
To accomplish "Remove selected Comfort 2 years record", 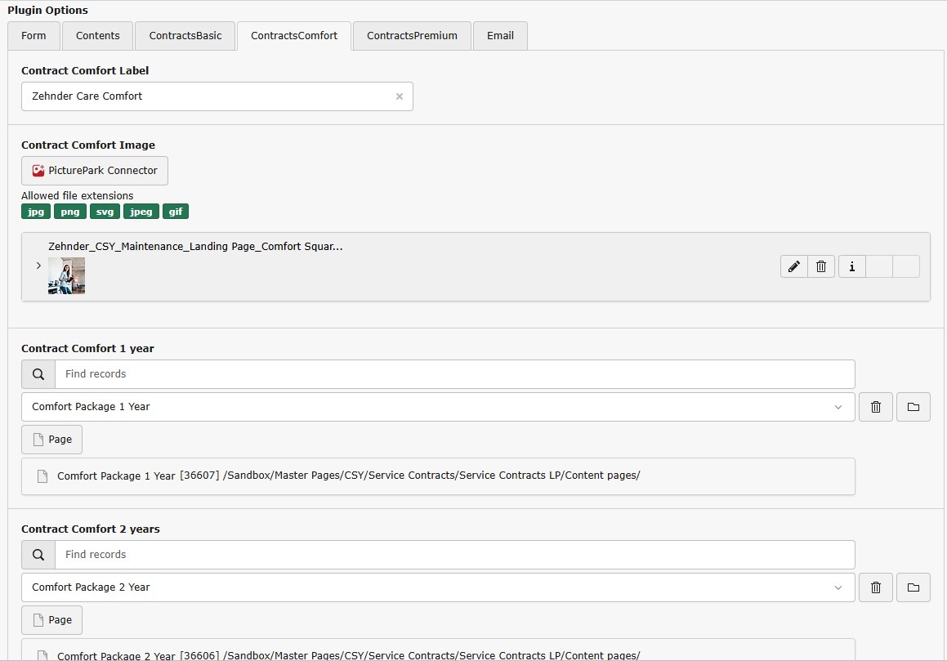I will 876,587.
